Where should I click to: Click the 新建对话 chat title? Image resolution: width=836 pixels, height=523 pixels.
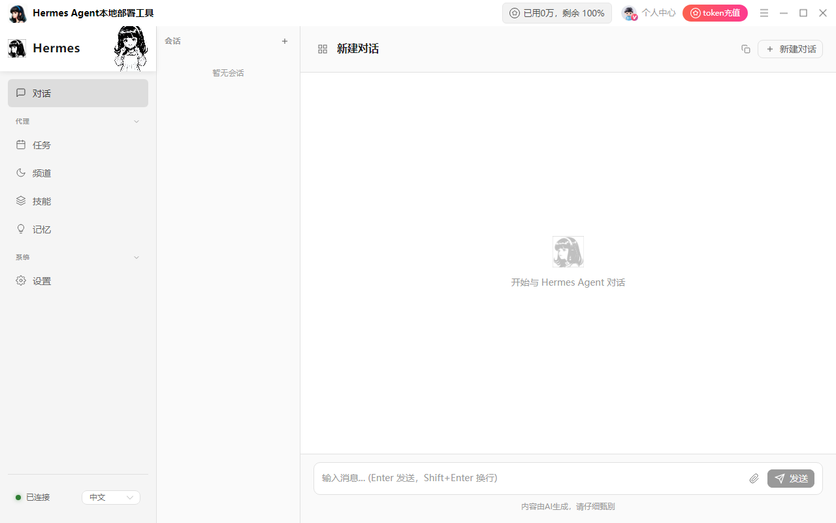coord(358,49)
